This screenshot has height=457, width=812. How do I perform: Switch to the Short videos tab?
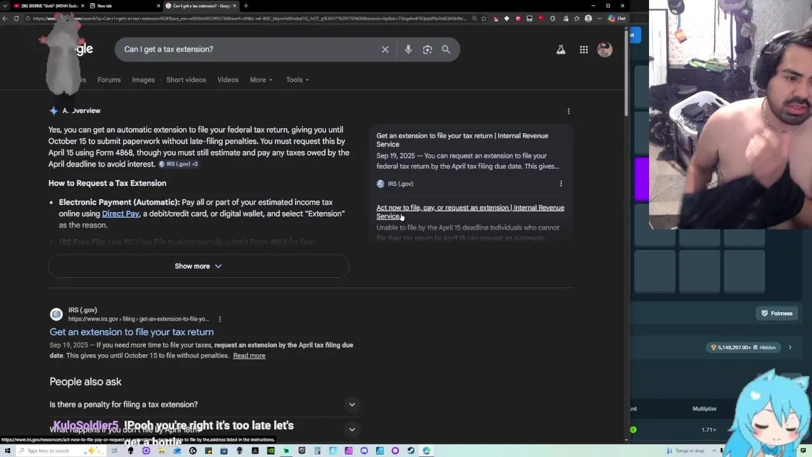[186, 80]
